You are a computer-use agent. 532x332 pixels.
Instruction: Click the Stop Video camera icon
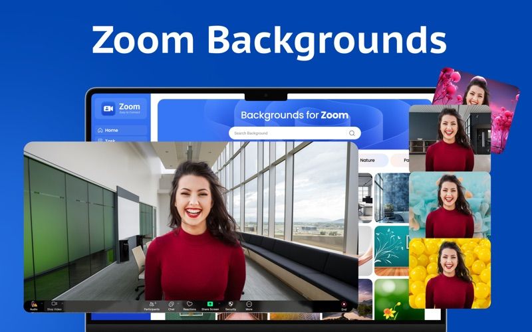(x=54, y=303)
